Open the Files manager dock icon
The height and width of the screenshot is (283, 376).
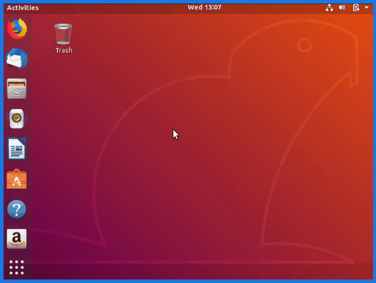click(x=16, y=88)
